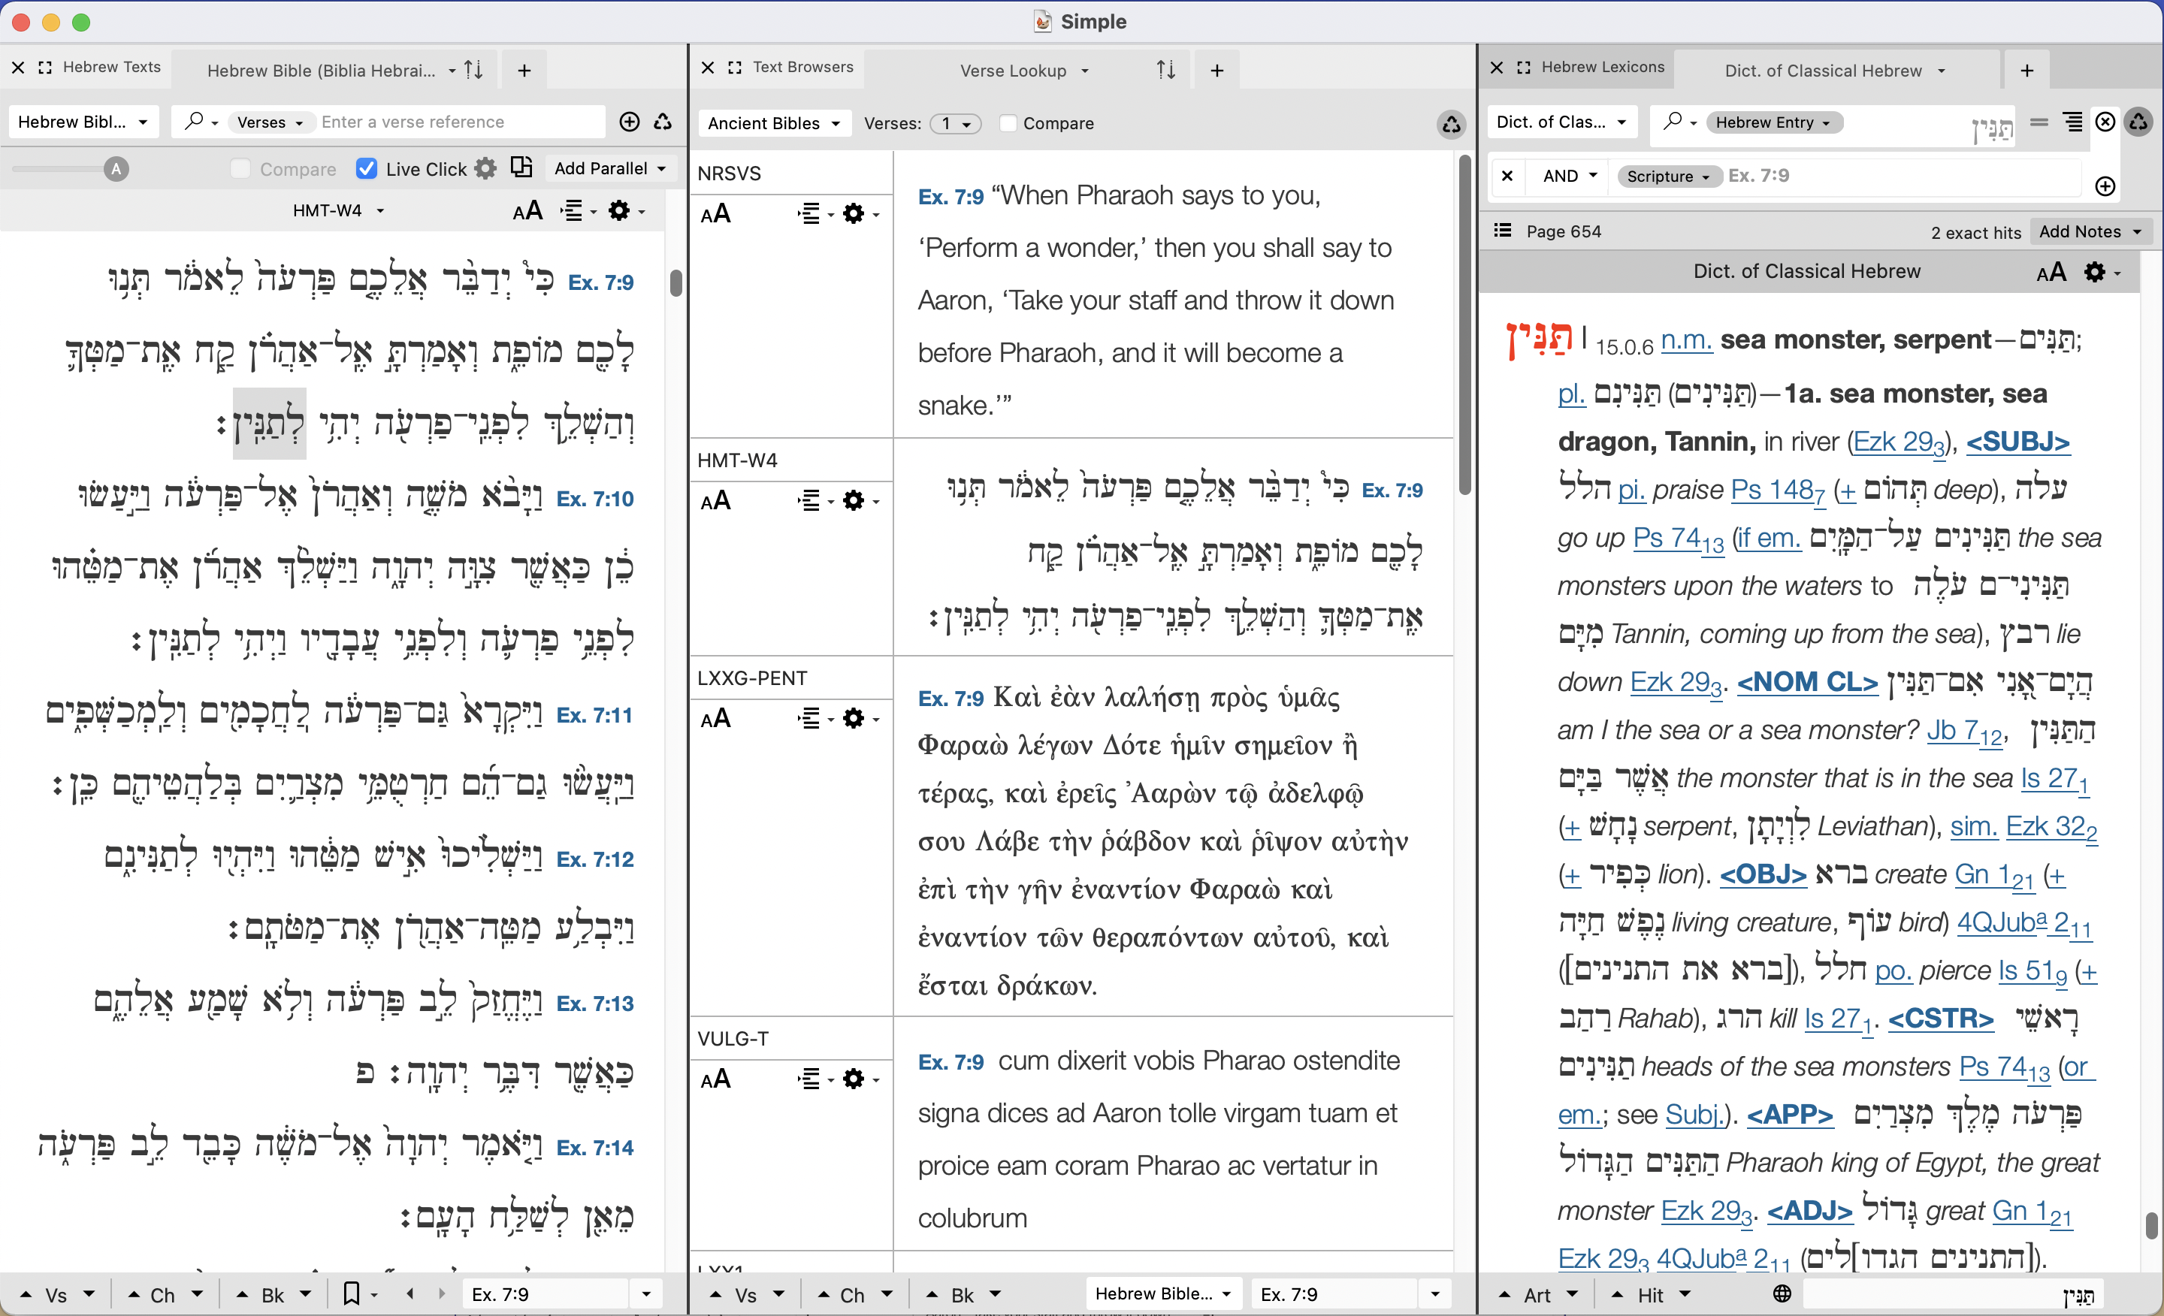Image resolution: width=2164 pixels, height=1316 pixels.
Task: Toggle the Live Click checkbox
Action: [x=367, y=168]
